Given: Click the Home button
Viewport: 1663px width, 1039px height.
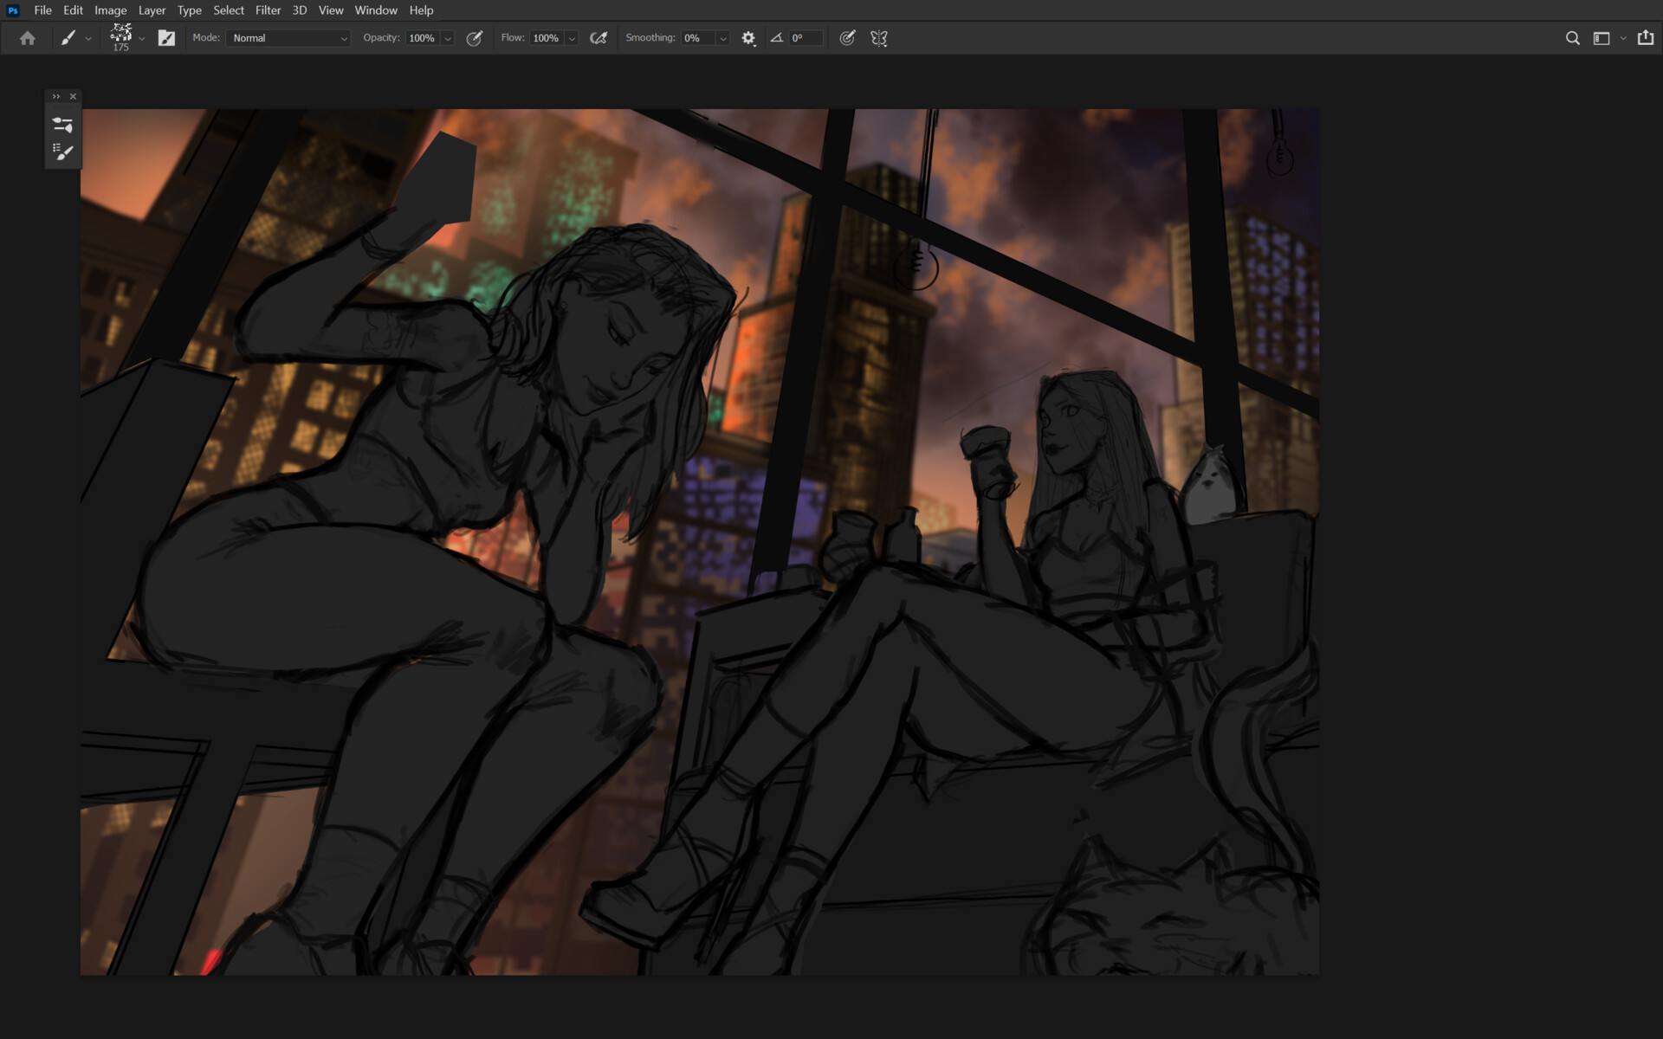Looking at the screenshot, I should coord(28,38).
